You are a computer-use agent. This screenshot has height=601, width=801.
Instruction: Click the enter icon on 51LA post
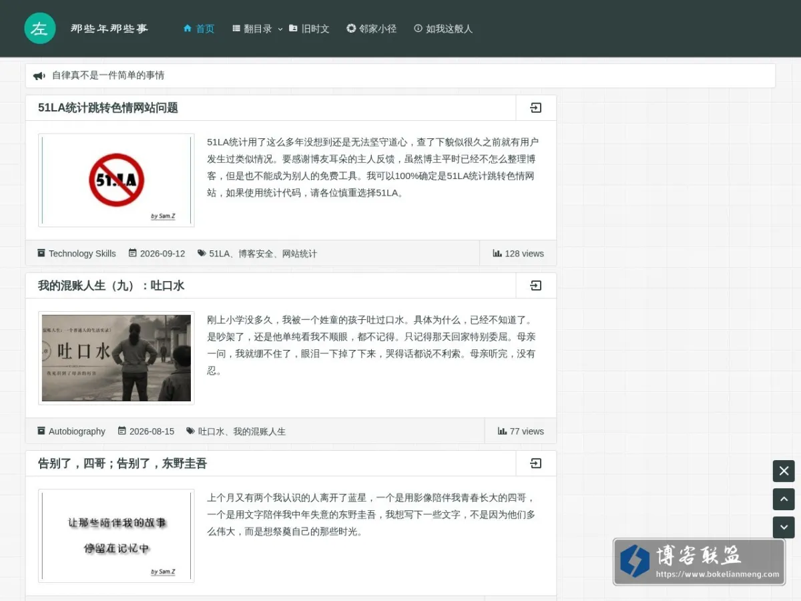(x=535, y=108)
